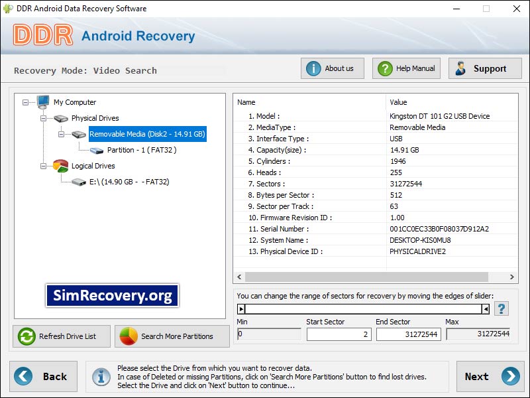Collapse the Logical Drives node
Screen dimensions: 530x398
pyautogui.click(x=43, y=166)
